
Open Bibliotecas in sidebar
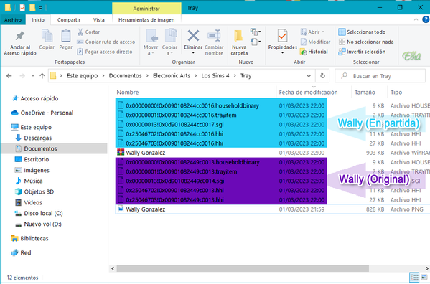click(29, 239)
